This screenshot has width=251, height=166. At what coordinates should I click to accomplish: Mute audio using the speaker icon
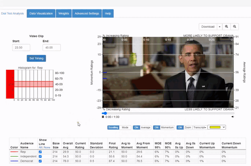[233, 117]
